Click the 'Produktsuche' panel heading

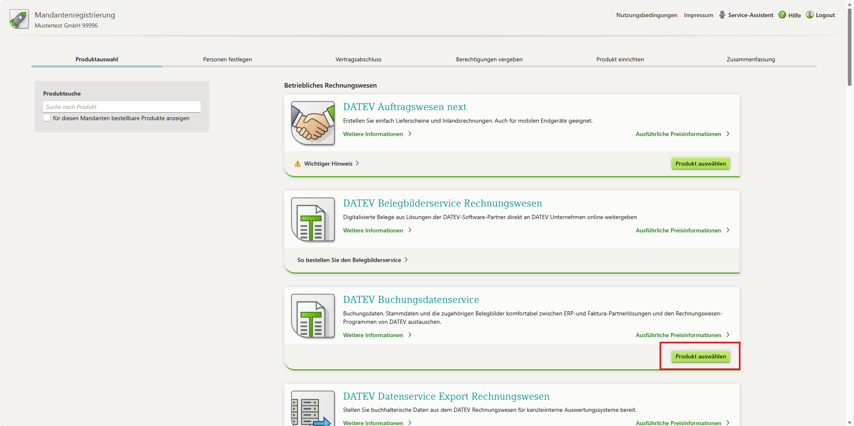click(62, 93)
